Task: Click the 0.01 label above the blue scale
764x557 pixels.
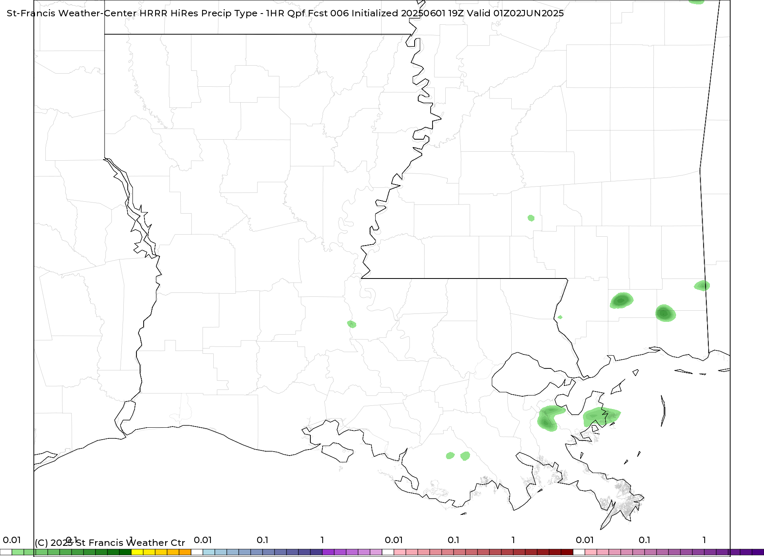Action: (x=203, y=540)
